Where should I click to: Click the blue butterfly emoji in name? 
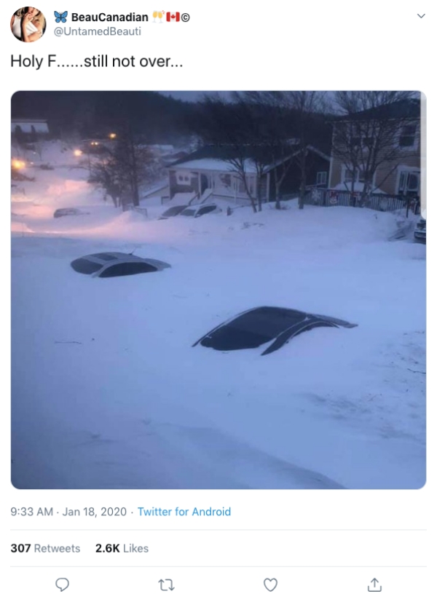(x=60, y=17)
